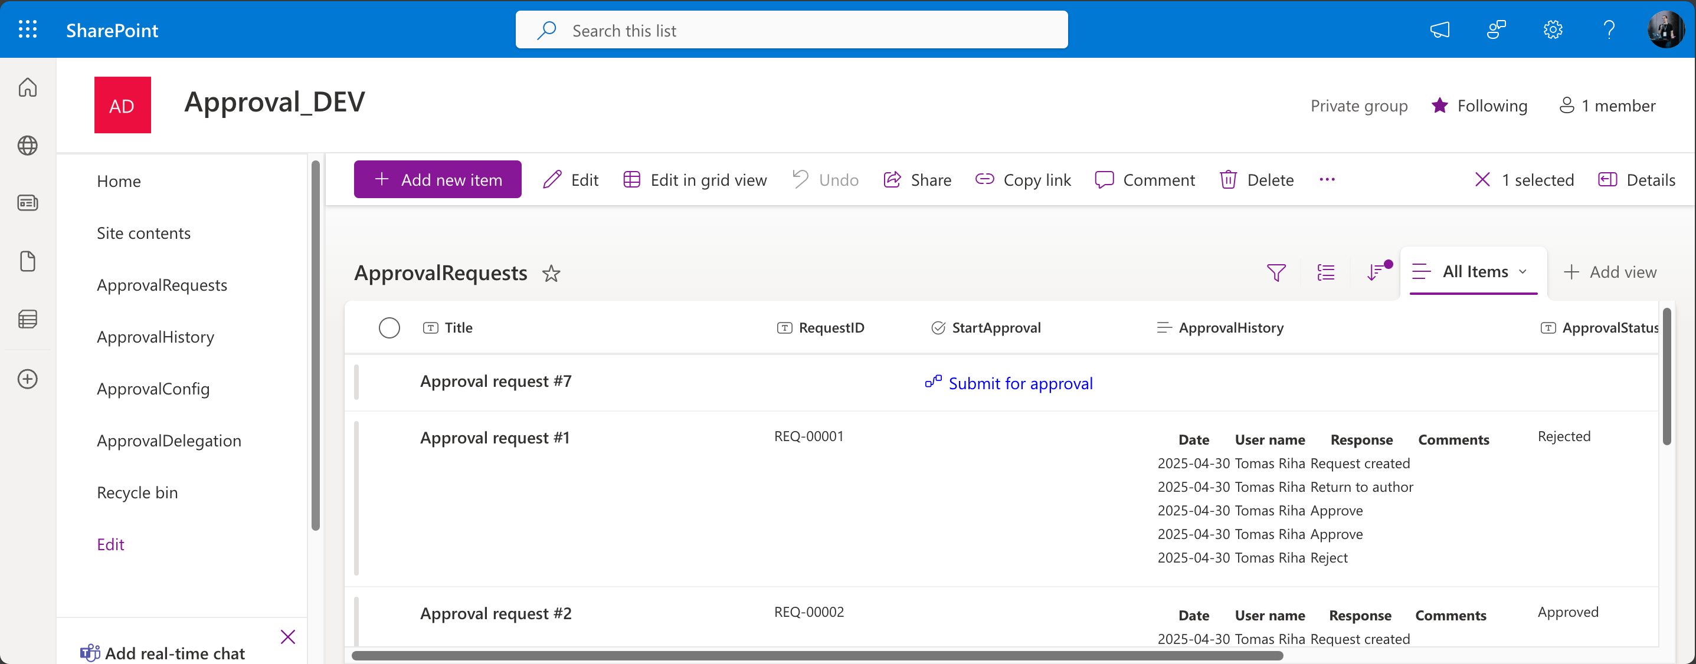
Task: Click the navigation Edit link
Action: (110, 545)
